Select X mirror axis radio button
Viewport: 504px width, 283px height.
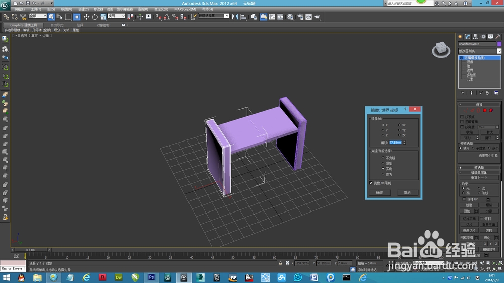383,125
